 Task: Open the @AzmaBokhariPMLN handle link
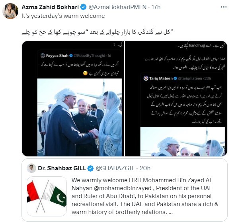click(118, 7)
